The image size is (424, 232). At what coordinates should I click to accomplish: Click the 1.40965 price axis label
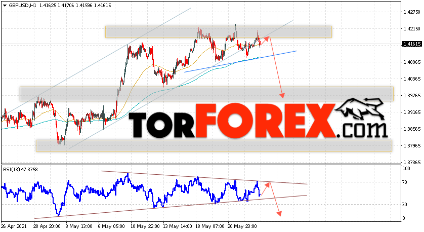click(x=412, y=62)
